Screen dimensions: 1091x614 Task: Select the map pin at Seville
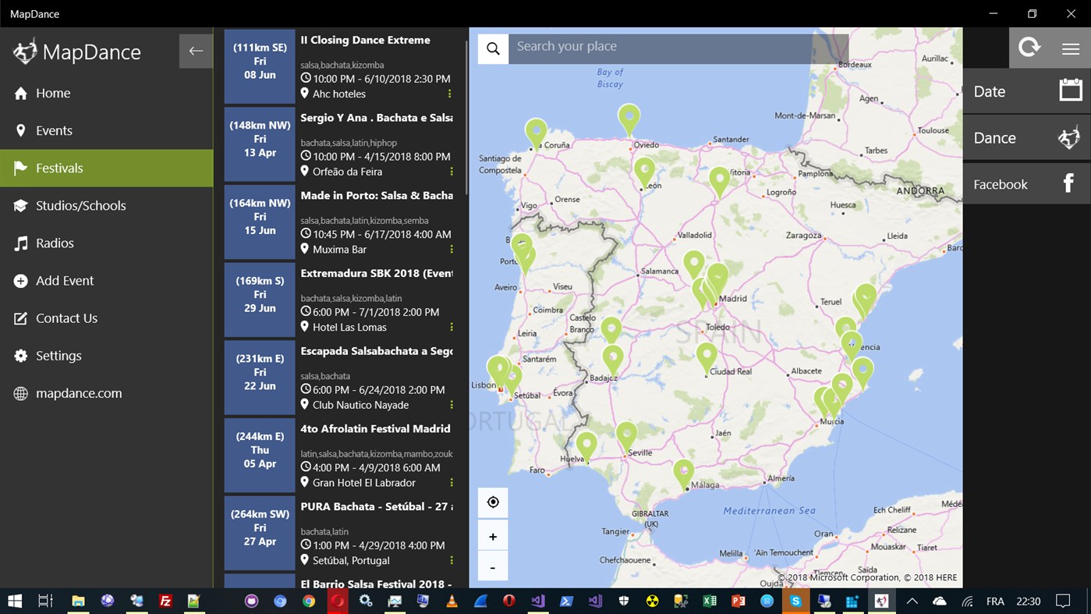tap(626, 437)
